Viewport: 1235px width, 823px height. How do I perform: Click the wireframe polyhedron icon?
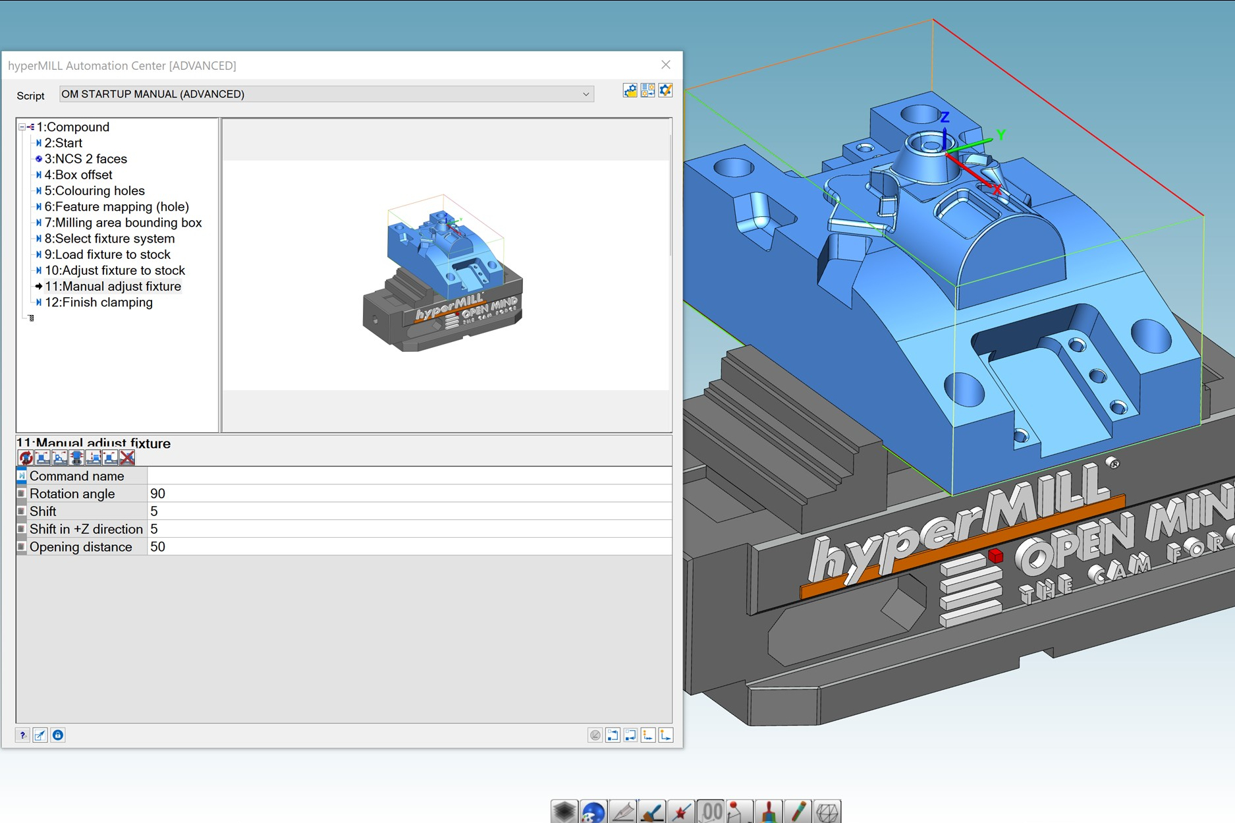coord(827,811)
